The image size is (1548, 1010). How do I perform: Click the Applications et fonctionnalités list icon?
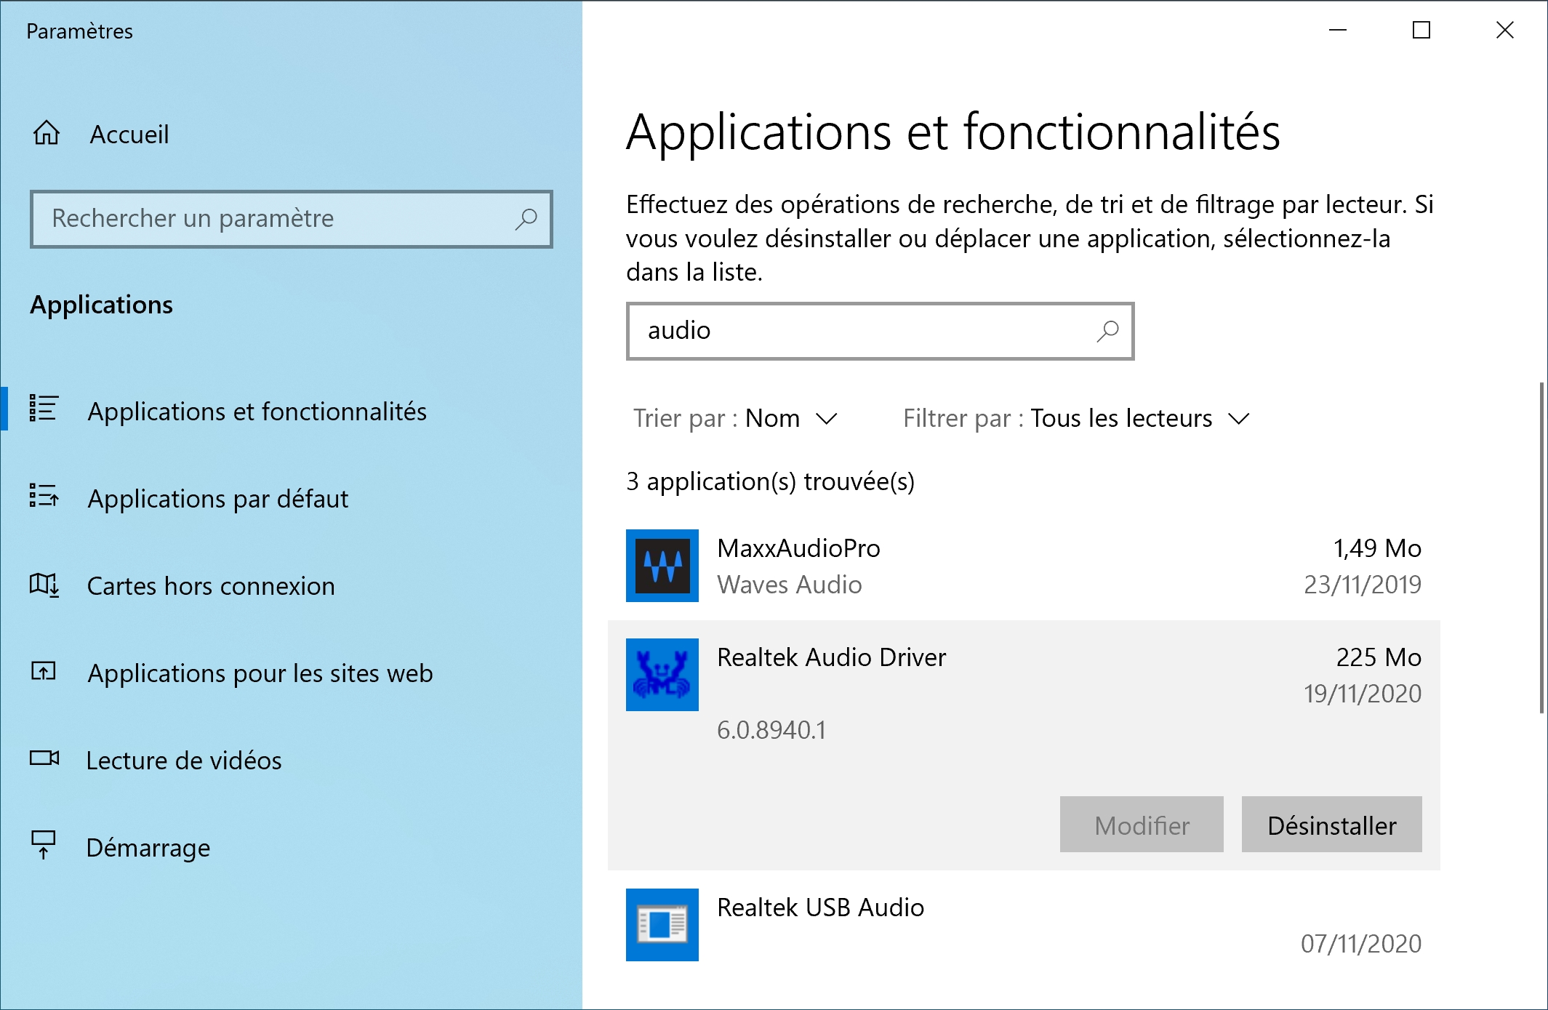pos(44,409)
